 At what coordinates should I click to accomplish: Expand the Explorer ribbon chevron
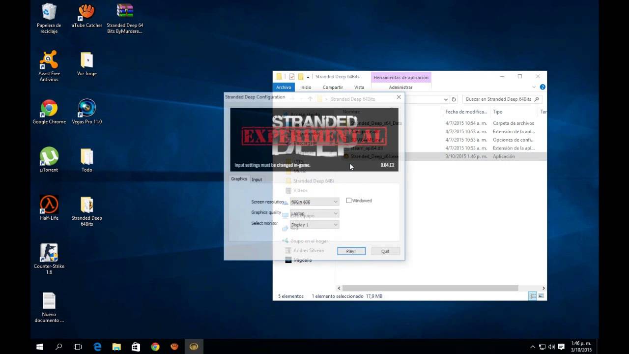pyautogui.click(x=534, y=87)
